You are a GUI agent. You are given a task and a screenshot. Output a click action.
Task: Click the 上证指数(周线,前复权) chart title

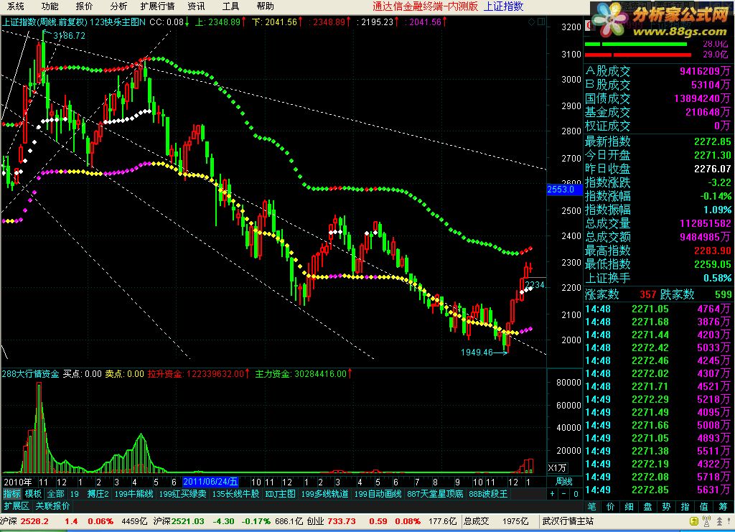[x=45, y=22]
